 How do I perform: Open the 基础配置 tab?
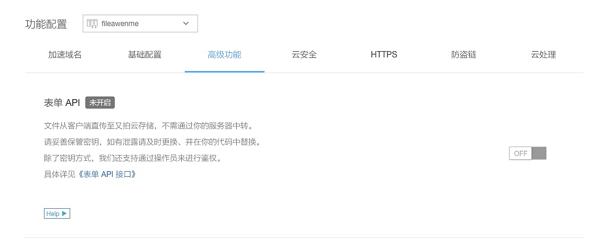pos(145,54)
